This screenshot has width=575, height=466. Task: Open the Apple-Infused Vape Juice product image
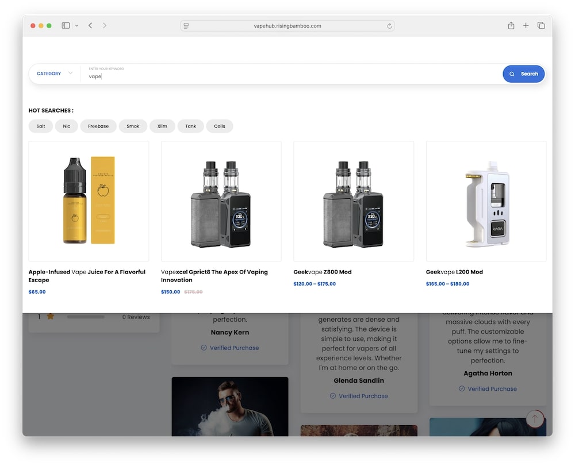tap(89, 201)
